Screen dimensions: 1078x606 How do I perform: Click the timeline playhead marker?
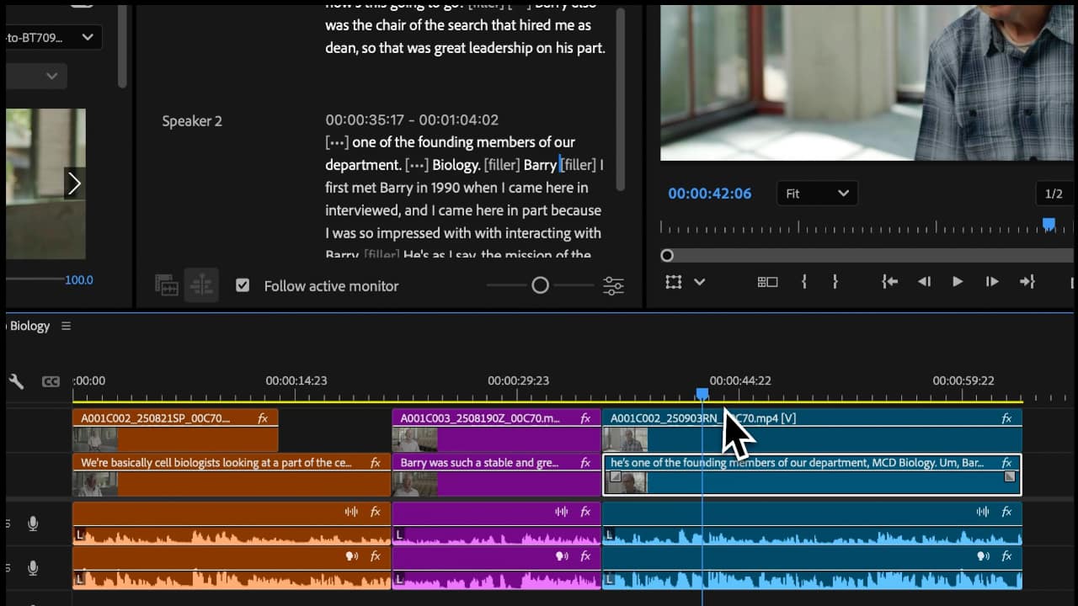[702, 393]
